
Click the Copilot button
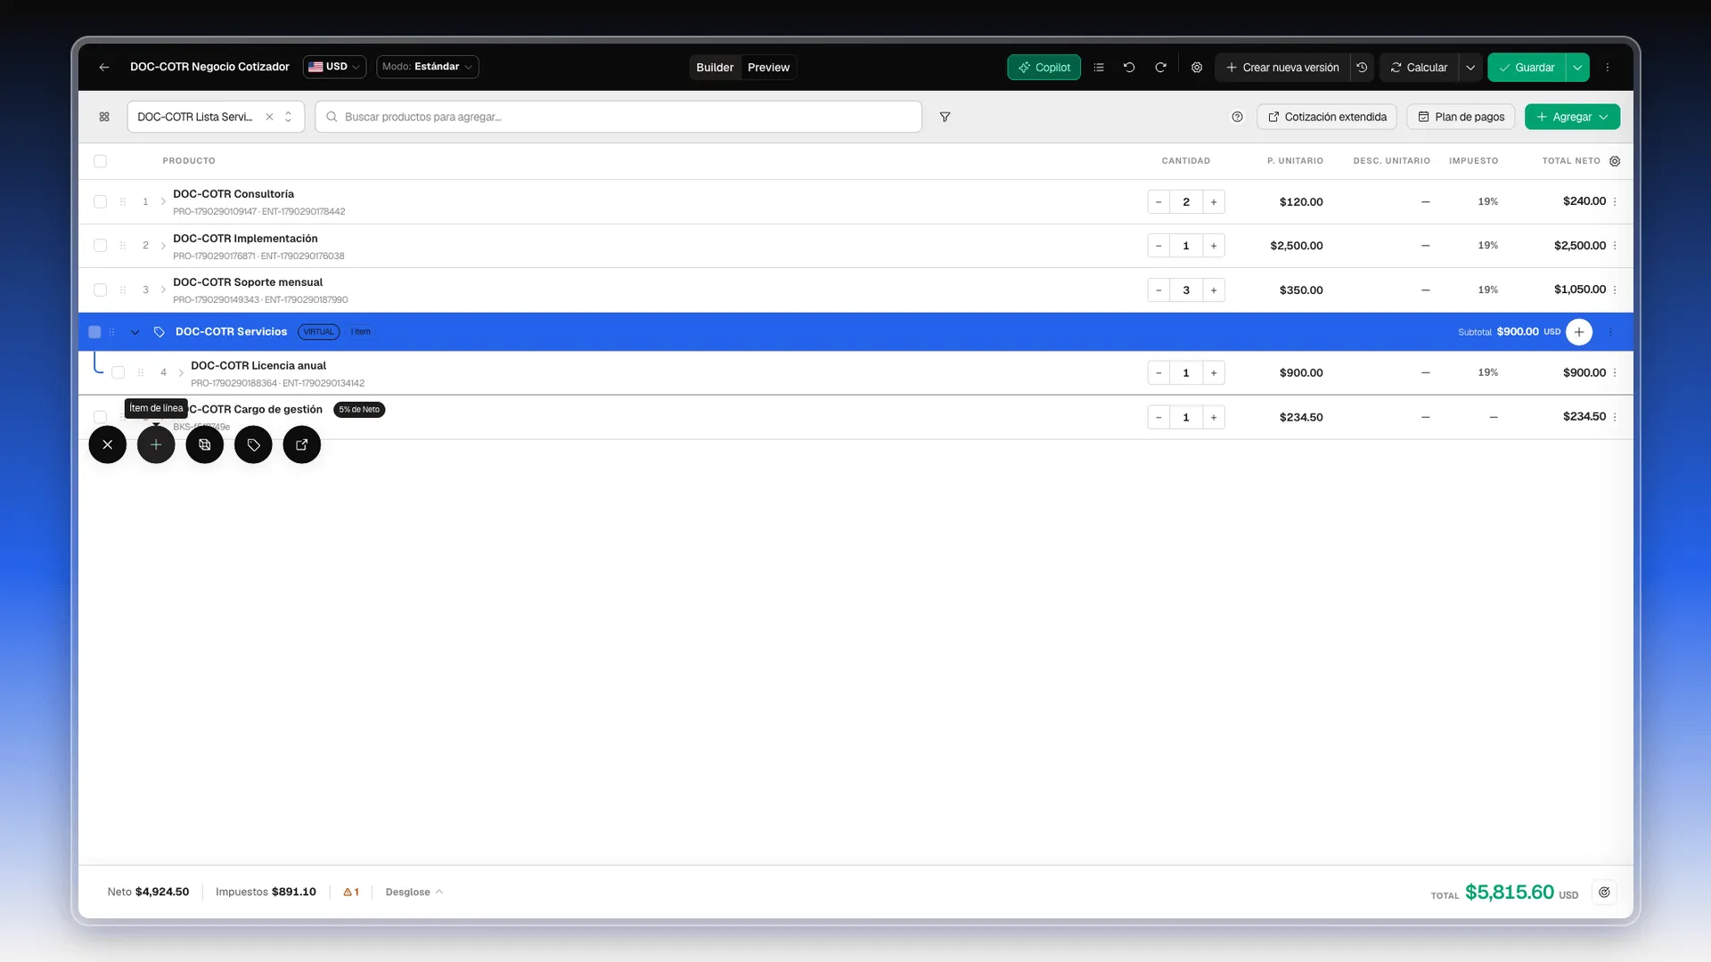[1044, 68]
